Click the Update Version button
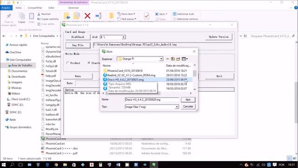 tap(218, 37)
